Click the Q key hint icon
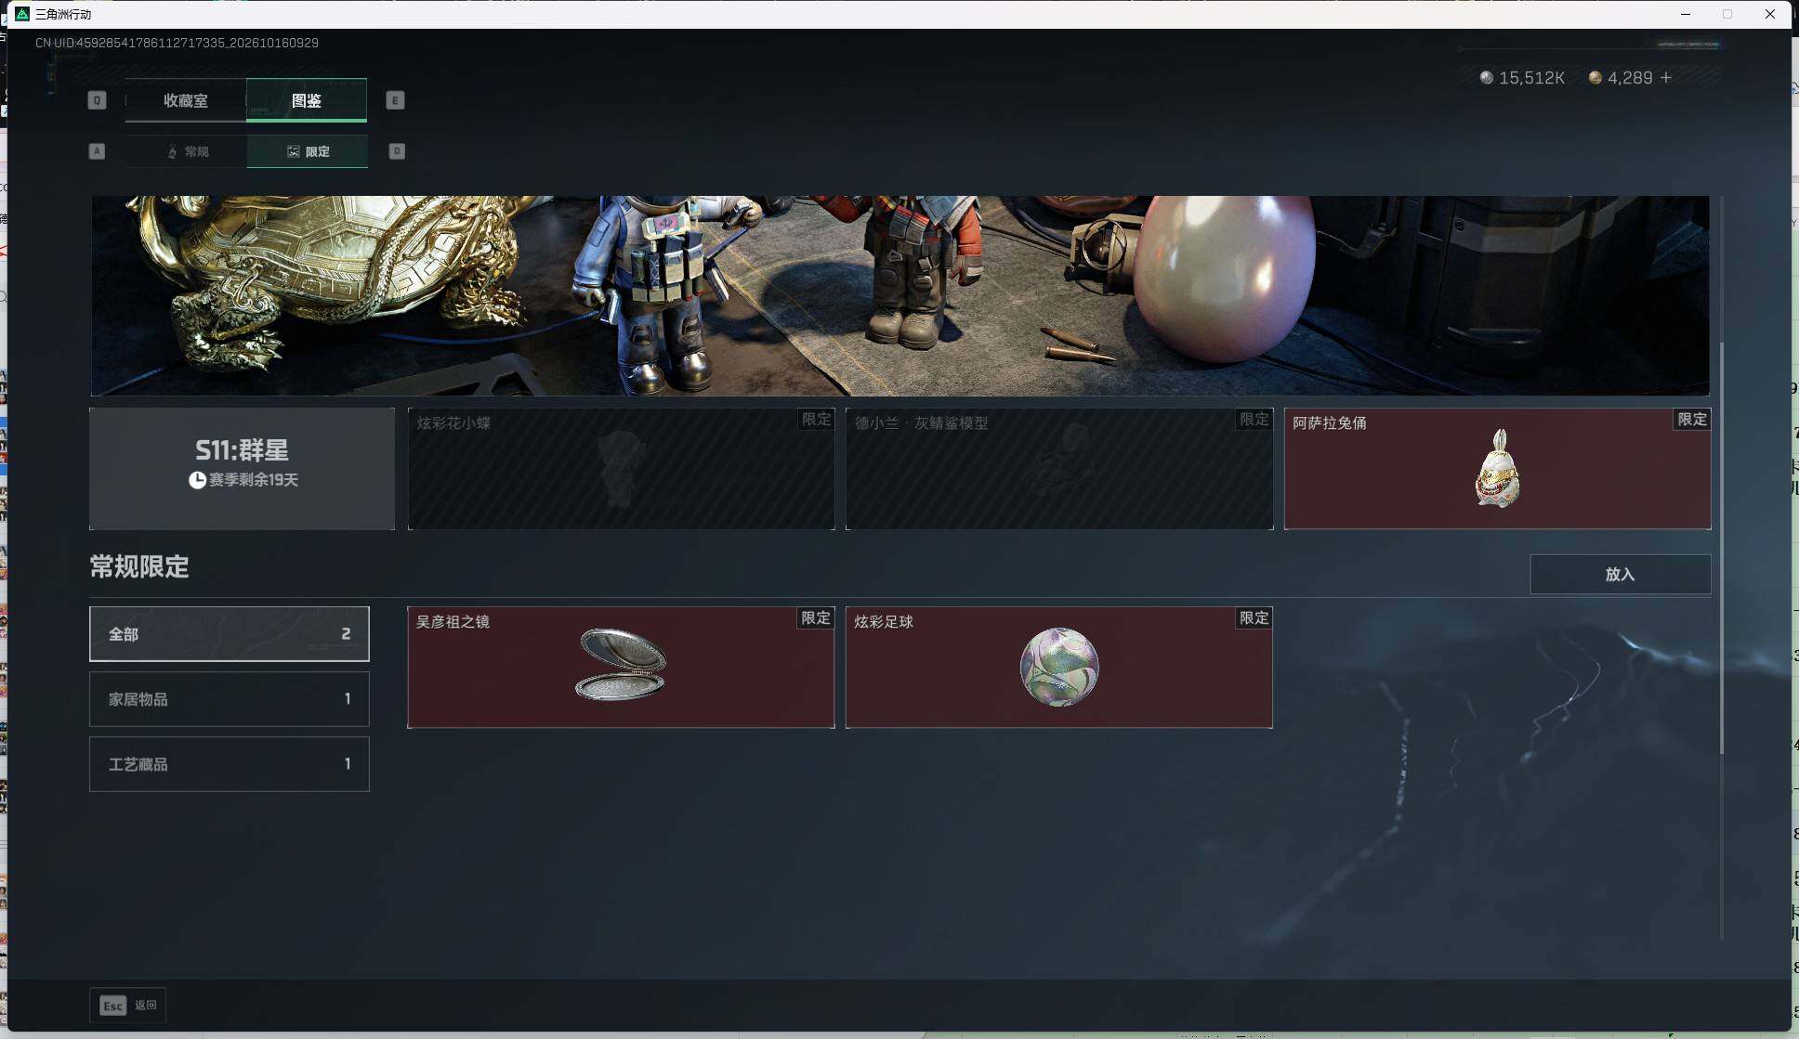Screen dimensions: 1799x1039 (97, 100)
